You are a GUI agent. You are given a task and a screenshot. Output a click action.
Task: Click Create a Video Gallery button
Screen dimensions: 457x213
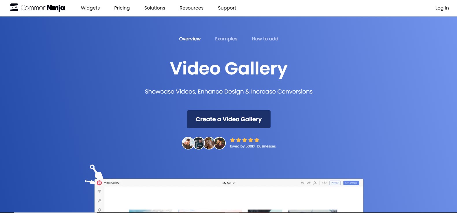coord(229,119)
